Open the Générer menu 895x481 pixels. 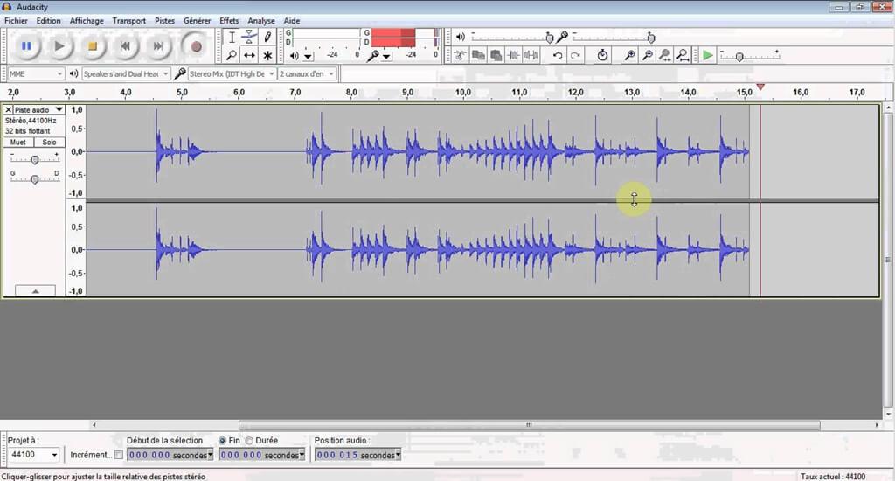click(x=198, y=21)
